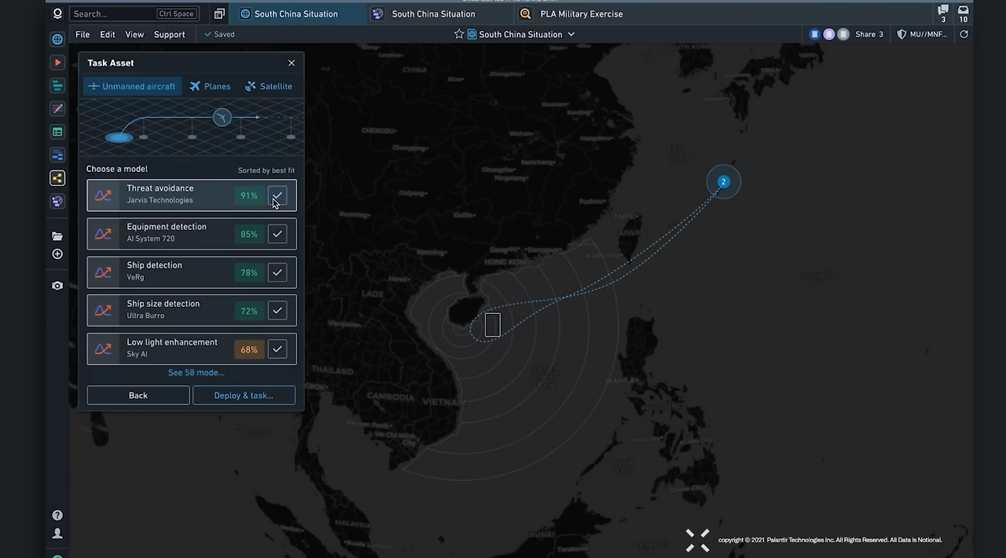The image size is (1006, 558).
Task: Click the refresh icon in top right
Action: pyautogui.click(x=964, y=35)
